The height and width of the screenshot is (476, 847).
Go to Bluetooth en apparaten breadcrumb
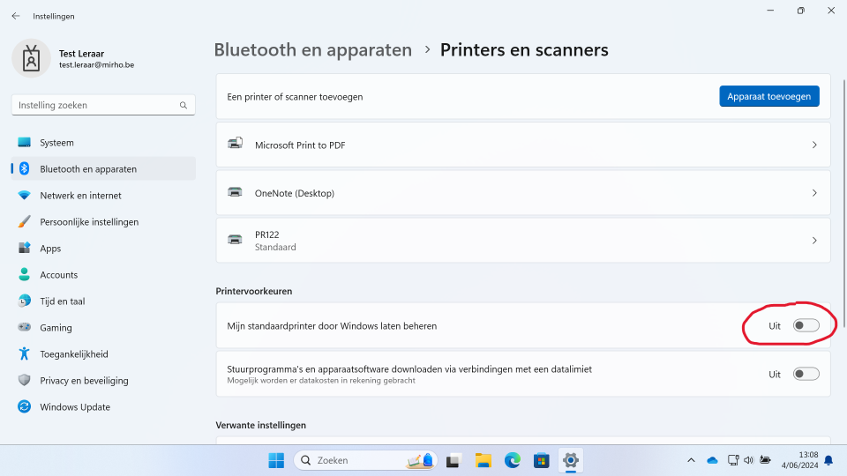[312, 50]
